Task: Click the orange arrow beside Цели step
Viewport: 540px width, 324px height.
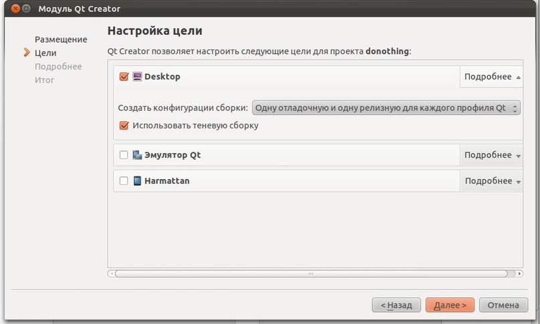Action: 27,53
